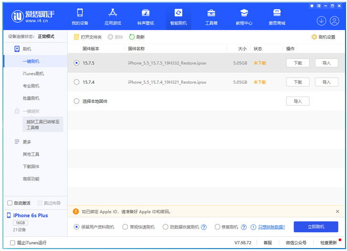This screenshot has height=251, width=347.
Task: Click the 刷机 sidebar phone icon
Action: point(17,49)
